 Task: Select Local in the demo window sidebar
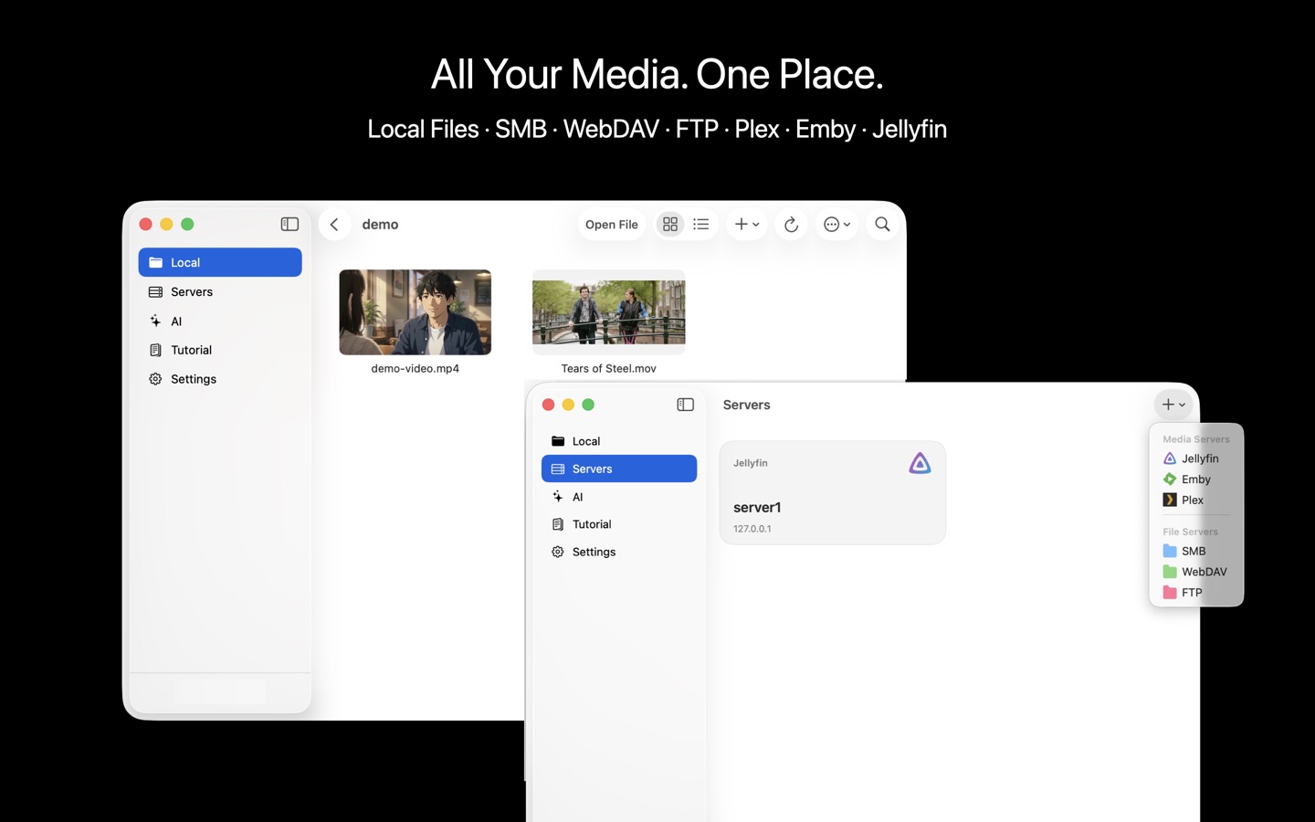pyautogui.click(x=220, y=262)
